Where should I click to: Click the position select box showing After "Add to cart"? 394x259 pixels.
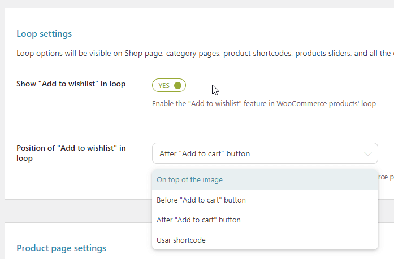pos(260,153)
